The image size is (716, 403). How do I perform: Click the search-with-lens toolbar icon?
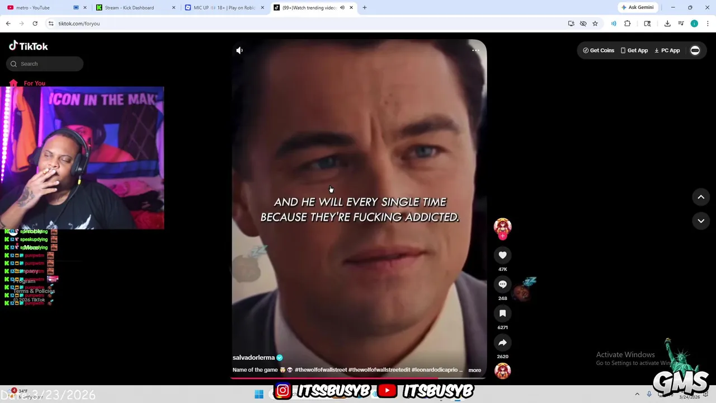(x=647, y=24)
